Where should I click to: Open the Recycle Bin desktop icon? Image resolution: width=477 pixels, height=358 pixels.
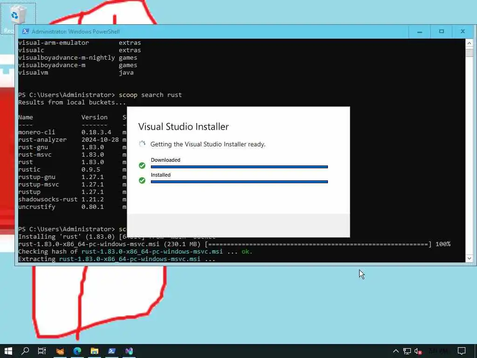(x=18, y=18)
